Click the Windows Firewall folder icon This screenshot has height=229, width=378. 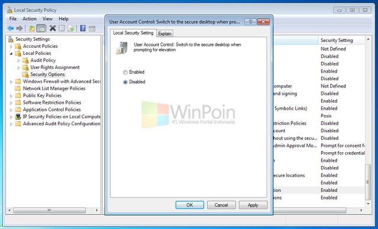18,81
